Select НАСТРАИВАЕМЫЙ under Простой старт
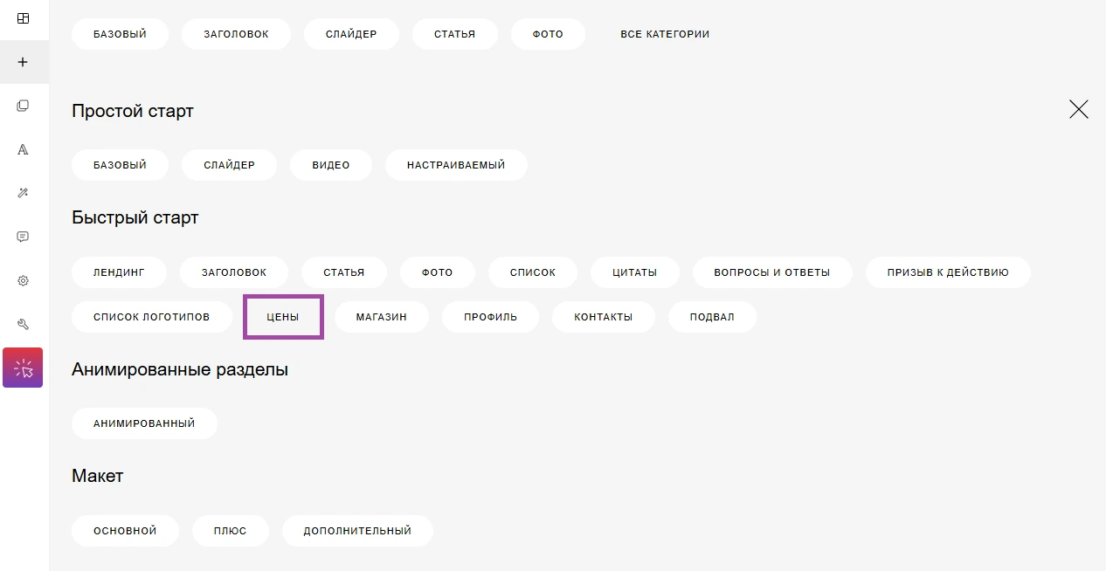 pos(455,165)
